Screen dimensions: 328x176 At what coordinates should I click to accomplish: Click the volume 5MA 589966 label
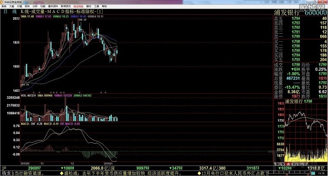(x=45, y=95)
